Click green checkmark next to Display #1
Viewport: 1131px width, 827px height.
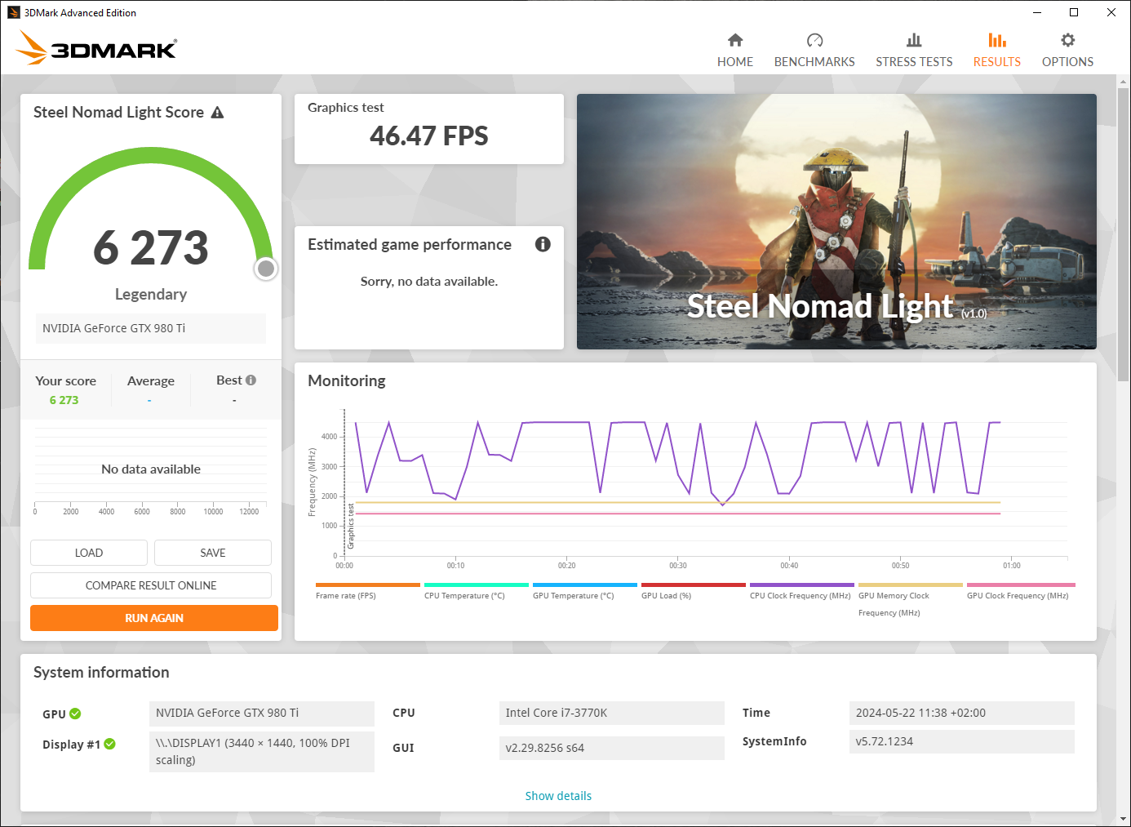109,744
